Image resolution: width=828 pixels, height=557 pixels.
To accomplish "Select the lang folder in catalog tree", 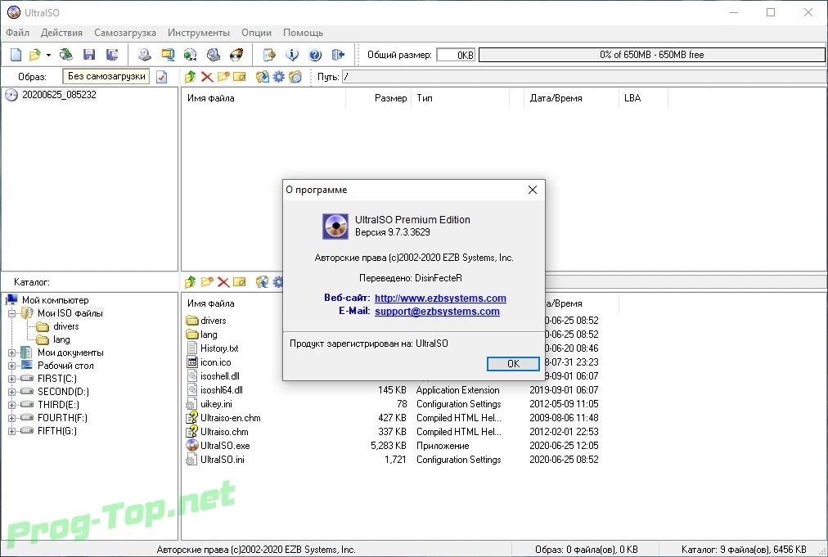I will point(61,340).
